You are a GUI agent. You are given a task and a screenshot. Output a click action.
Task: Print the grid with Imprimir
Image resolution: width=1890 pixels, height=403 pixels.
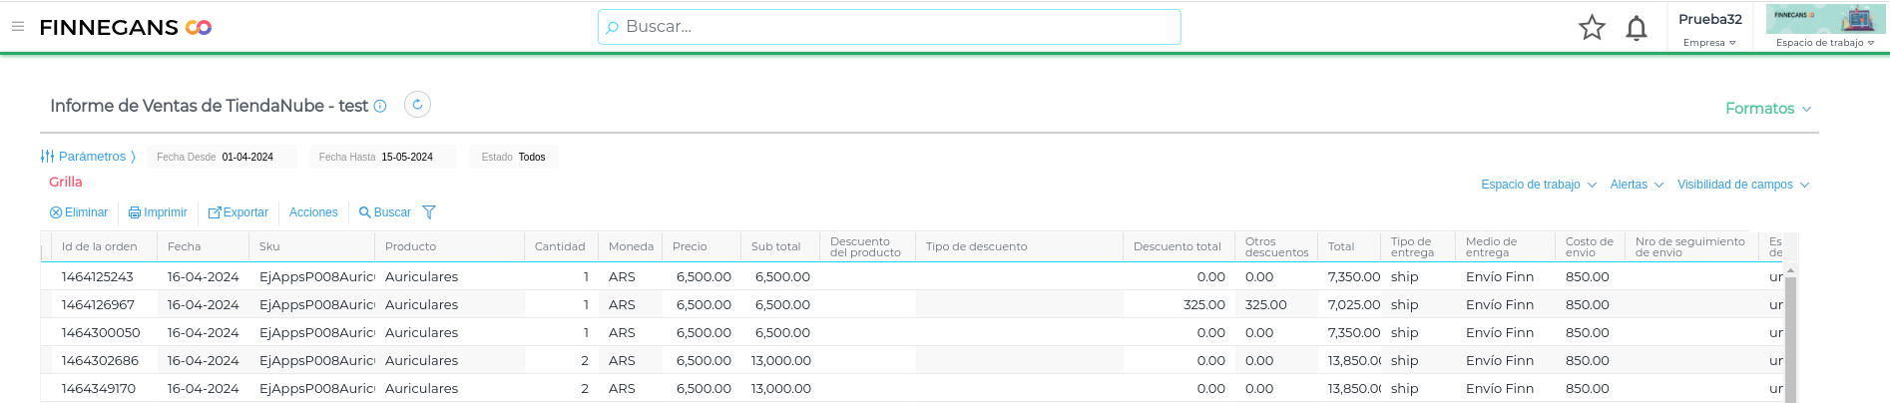click(158, 212)
